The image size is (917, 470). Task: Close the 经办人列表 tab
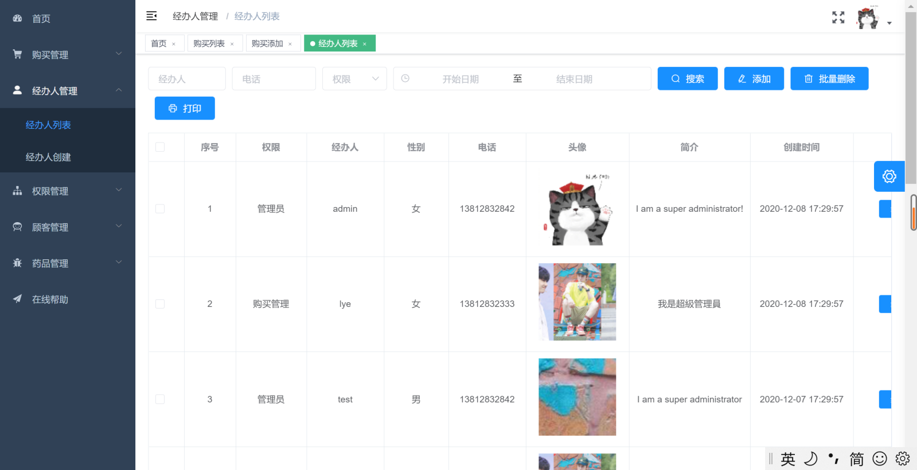[365, 44]
